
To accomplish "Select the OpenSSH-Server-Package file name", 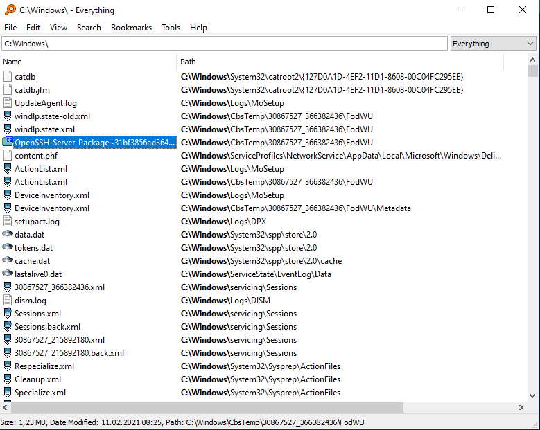I will (95, 143).
